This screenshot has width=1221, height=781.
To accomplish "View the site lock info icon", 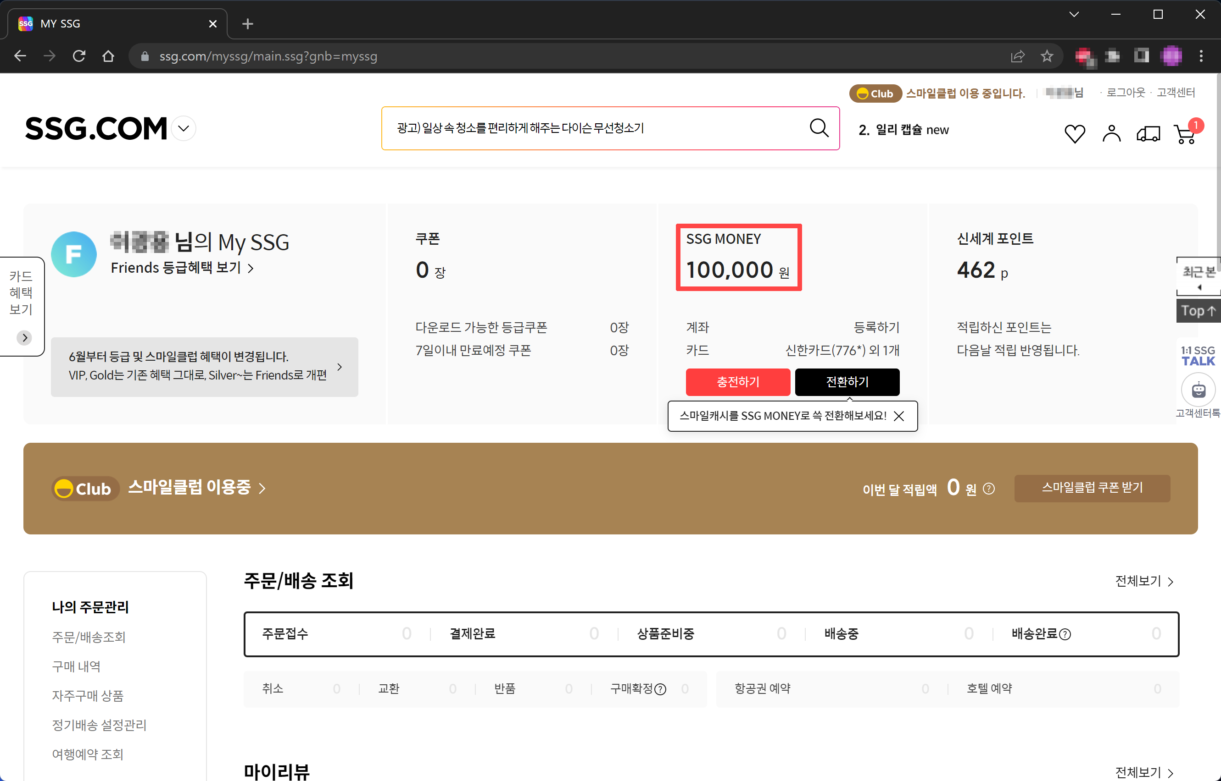I will click(145, 56).
